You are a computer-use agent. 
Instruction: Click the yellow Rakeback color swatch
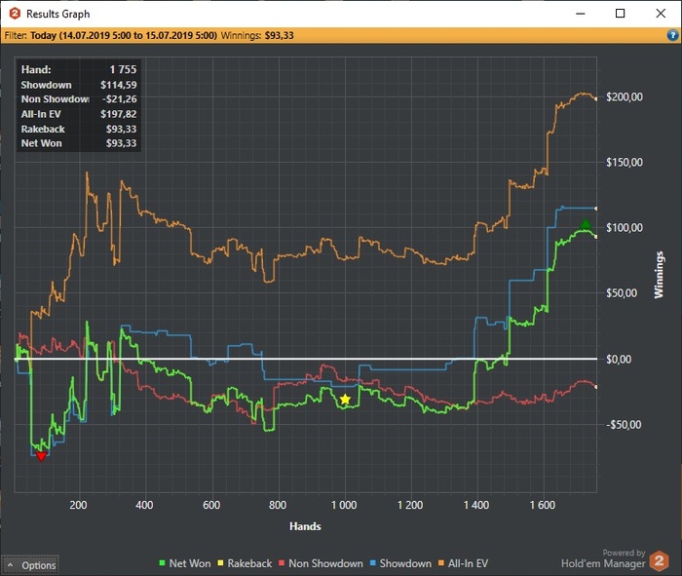(x=220, y=563)
